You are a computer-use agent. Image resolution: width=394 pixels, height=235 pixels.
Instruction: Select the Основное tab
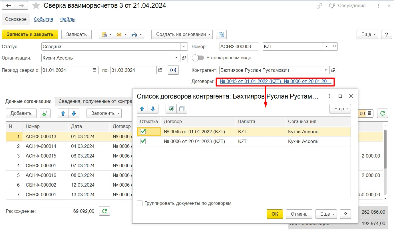16,19
